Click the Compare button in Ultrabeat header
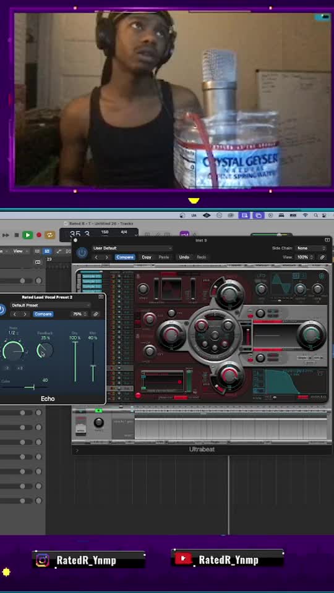Screen dimensions: 334x593 [124, 257]
